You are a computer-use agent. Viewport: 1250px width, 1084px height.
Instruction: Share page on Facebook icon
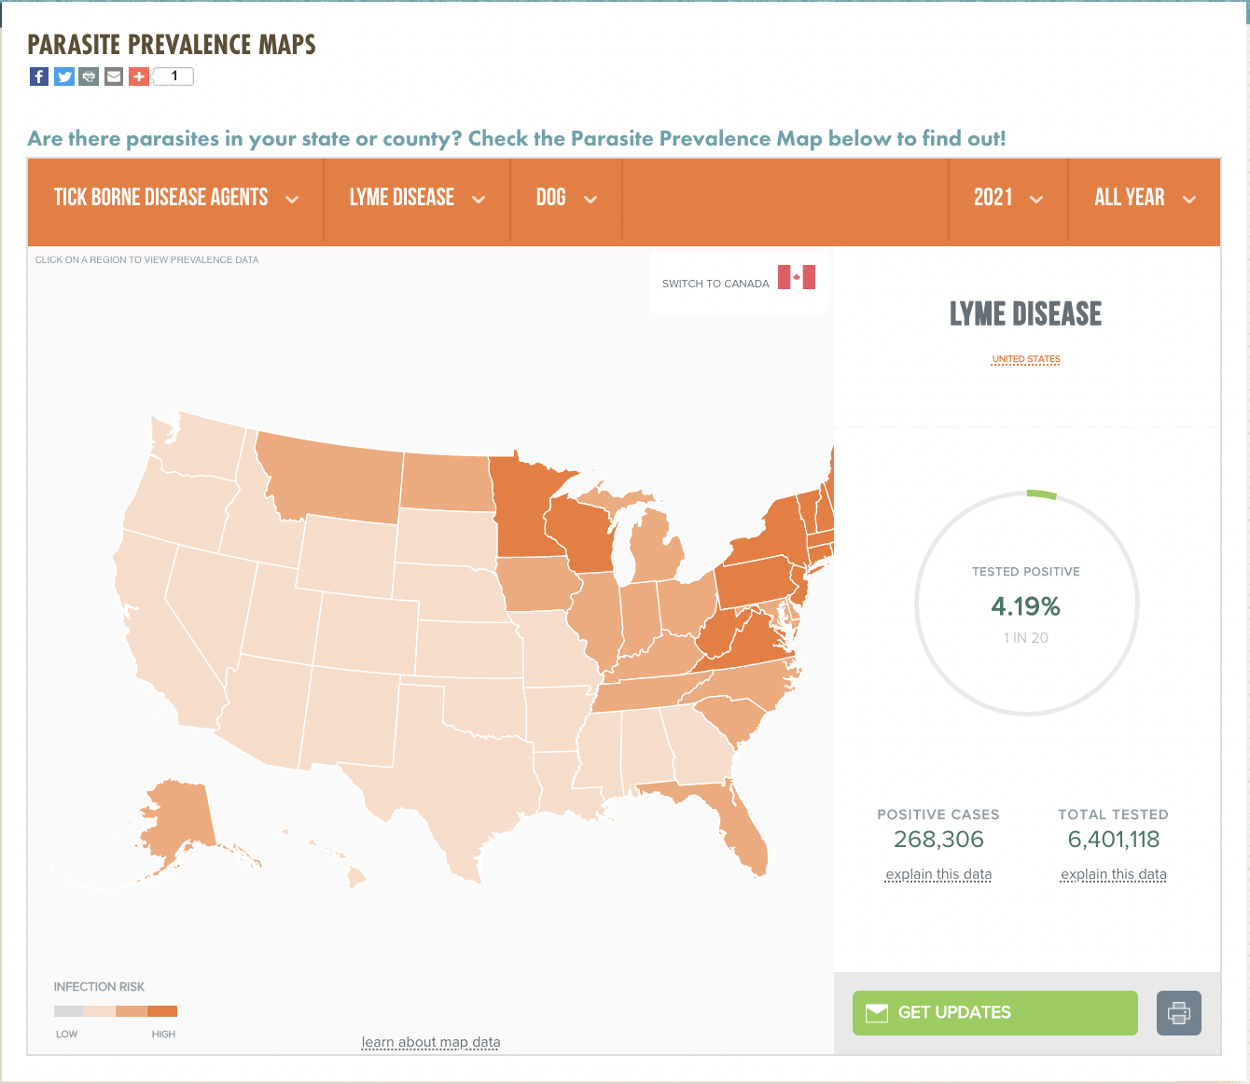pyautogui.click(x=39, y=76)
